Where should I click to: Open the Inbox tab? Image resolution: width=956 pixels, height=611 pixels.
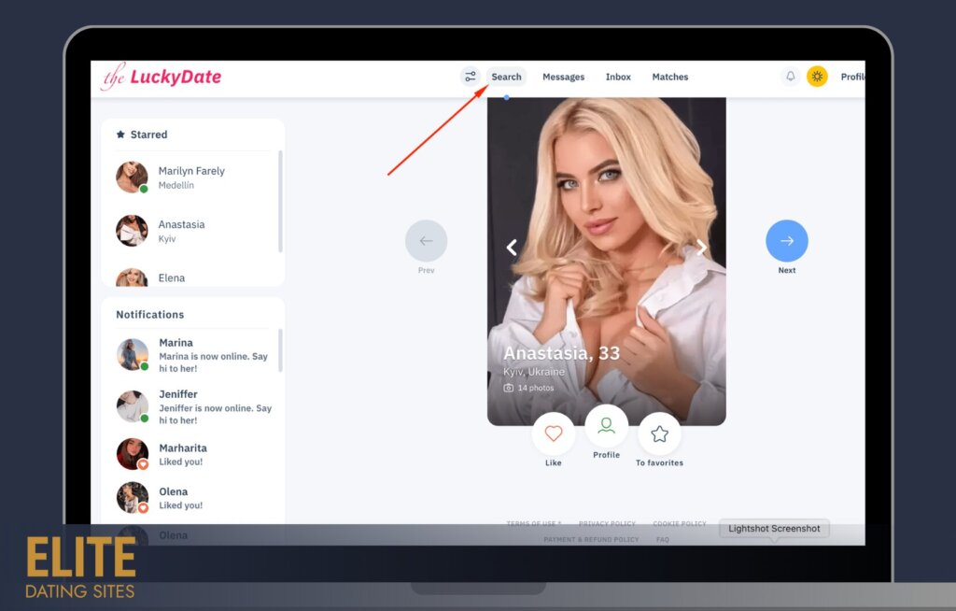coord(618,77)
